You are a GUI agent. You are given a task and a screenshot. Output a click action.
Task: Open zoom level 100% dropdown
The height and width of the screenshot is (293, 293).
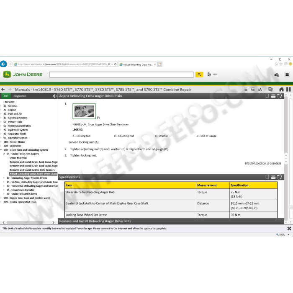[x=288, y=235]
